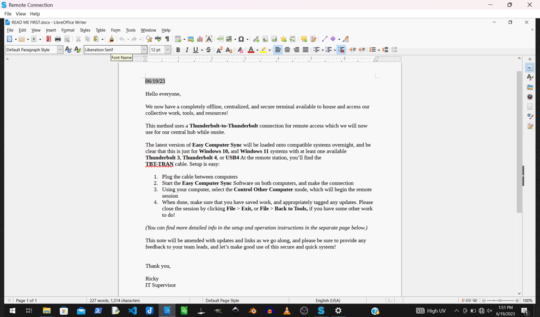Open the sidebar Navigator panel
The height and width of the screenshot is (317, 540).
click(x=530, y=97)
